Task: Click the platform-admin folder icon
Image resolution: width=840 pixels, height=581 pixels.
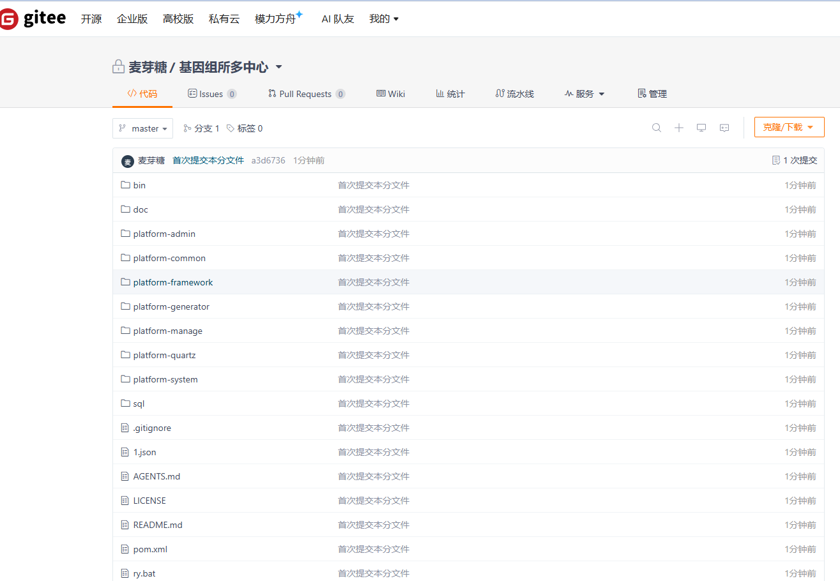Action: 125,234
